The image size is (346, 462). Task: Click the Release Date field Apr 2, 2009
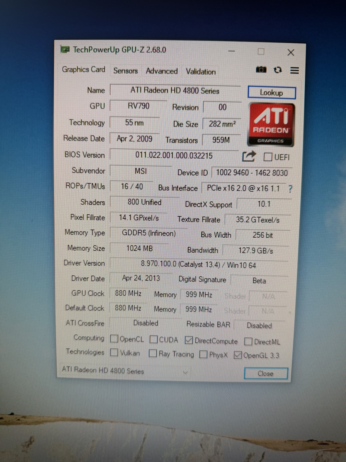(134, 139)
